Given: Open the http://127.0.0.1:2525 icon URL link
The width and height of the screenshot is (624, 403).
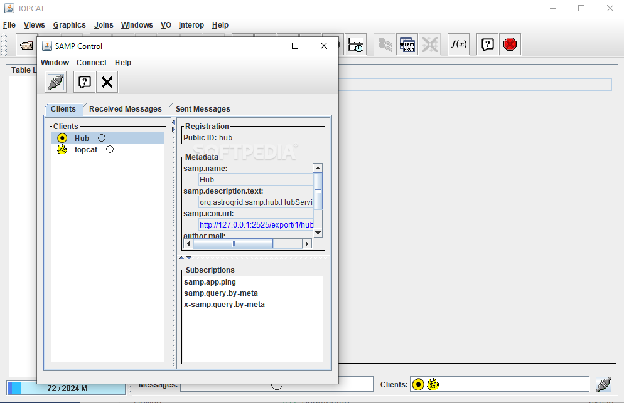Looking at the screenshot, I should 256,225.
